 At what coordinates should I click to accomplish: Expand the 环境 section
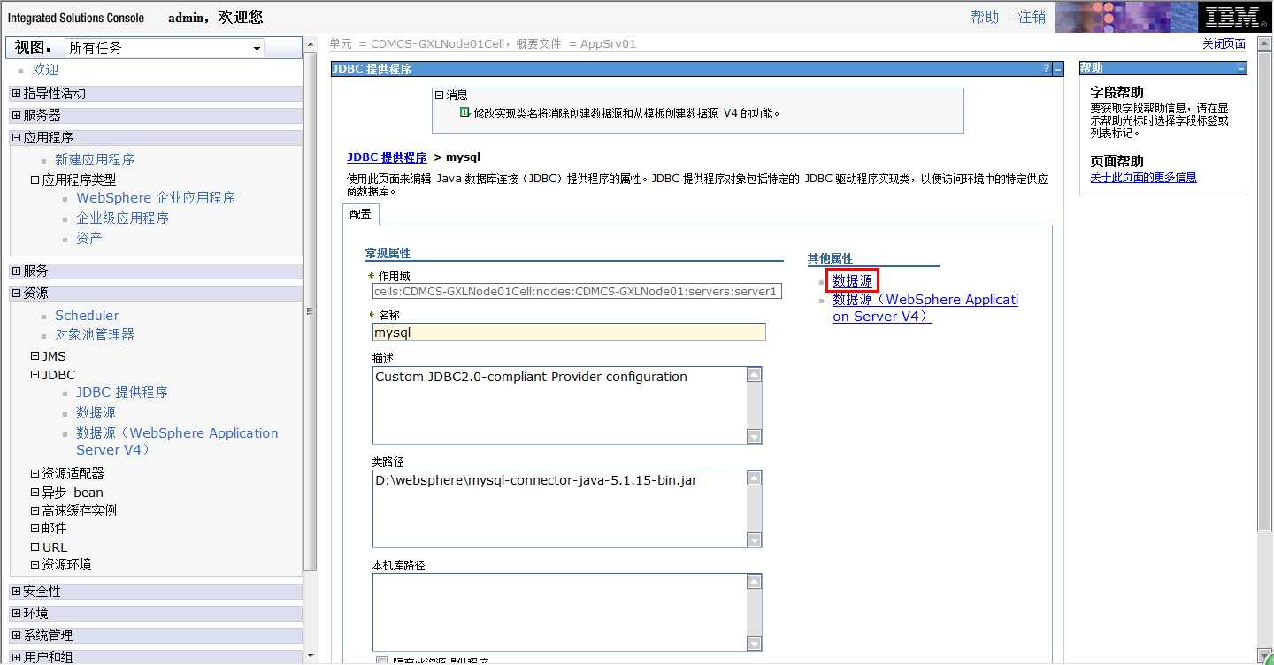(x=16, y=613)
